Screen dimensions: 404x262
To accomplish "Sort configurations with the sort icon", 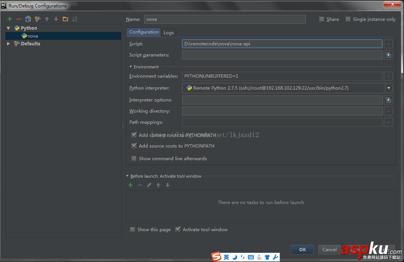I will tap(74, 19).
